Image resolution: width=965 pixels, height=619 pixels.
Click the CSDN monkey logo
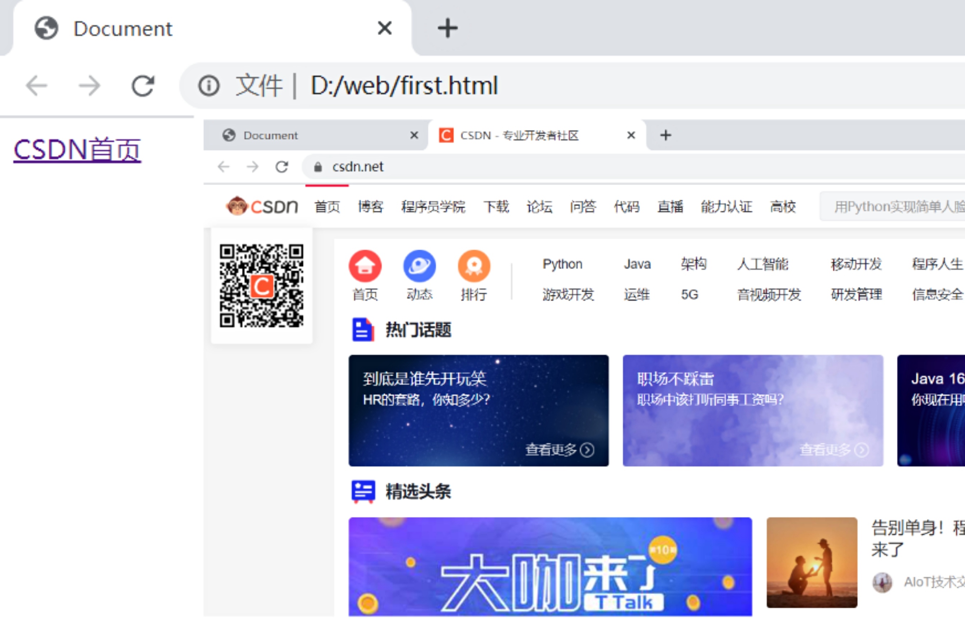tap(262, 206)
